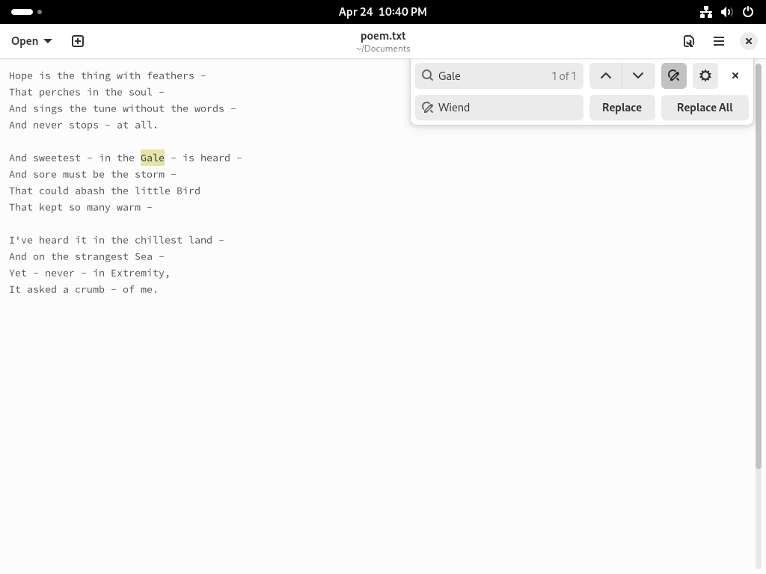Viewport: 766px width, 574px height.
Task: Open search options gear menu
Action: point(705,75)
